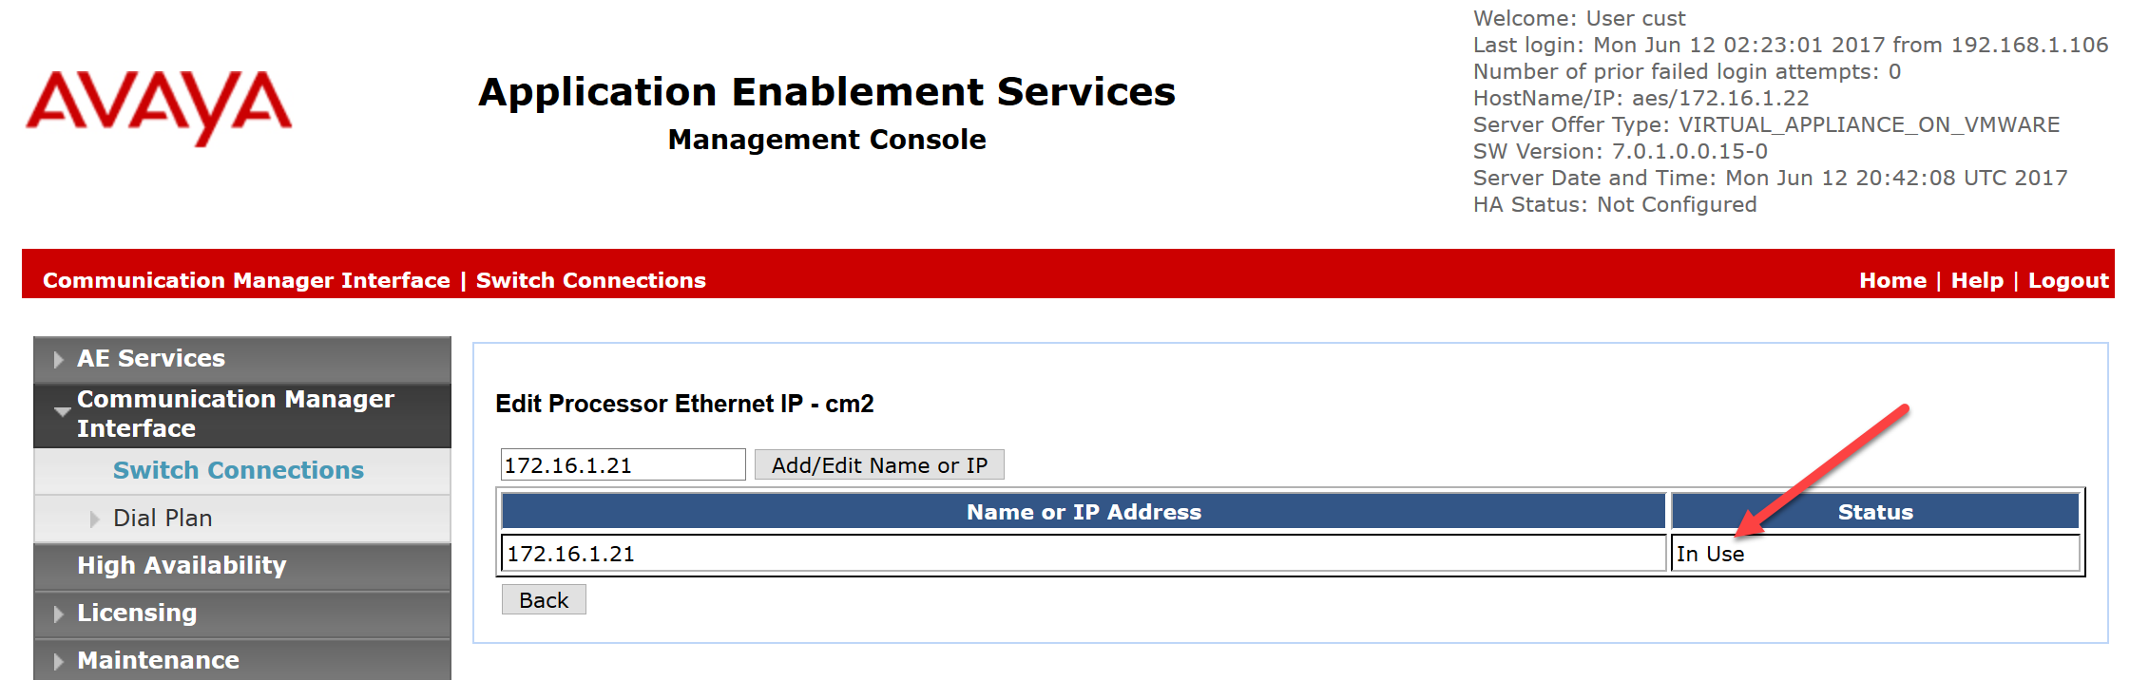This screenshot has width=2130, height=680.
Task: Click Communication Manager Interface breadcrumb
Action: pos(246,280)
